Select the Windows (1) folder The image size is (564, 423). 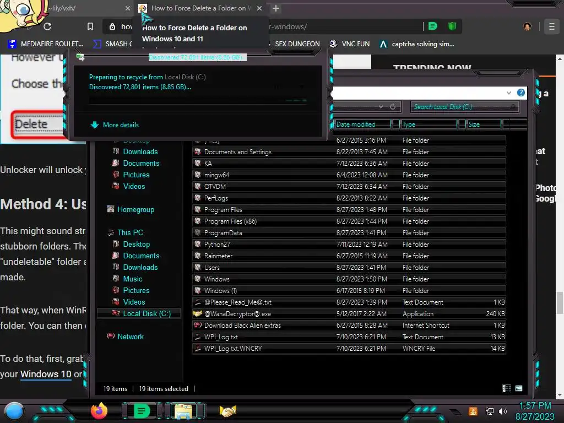(349, 291)
